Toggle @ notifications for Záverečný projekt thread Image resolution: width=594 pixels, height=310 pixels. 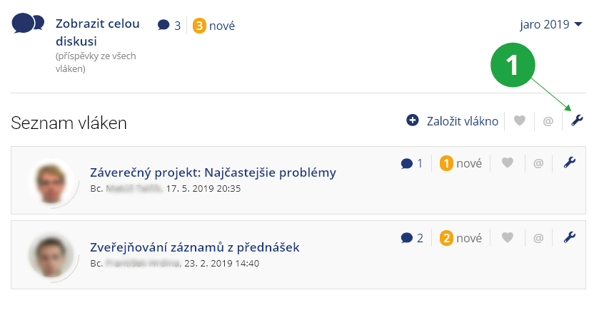pos(538,163)
